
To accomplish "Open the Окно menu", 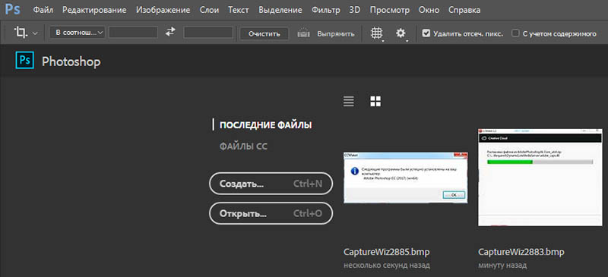I will 429,10.
